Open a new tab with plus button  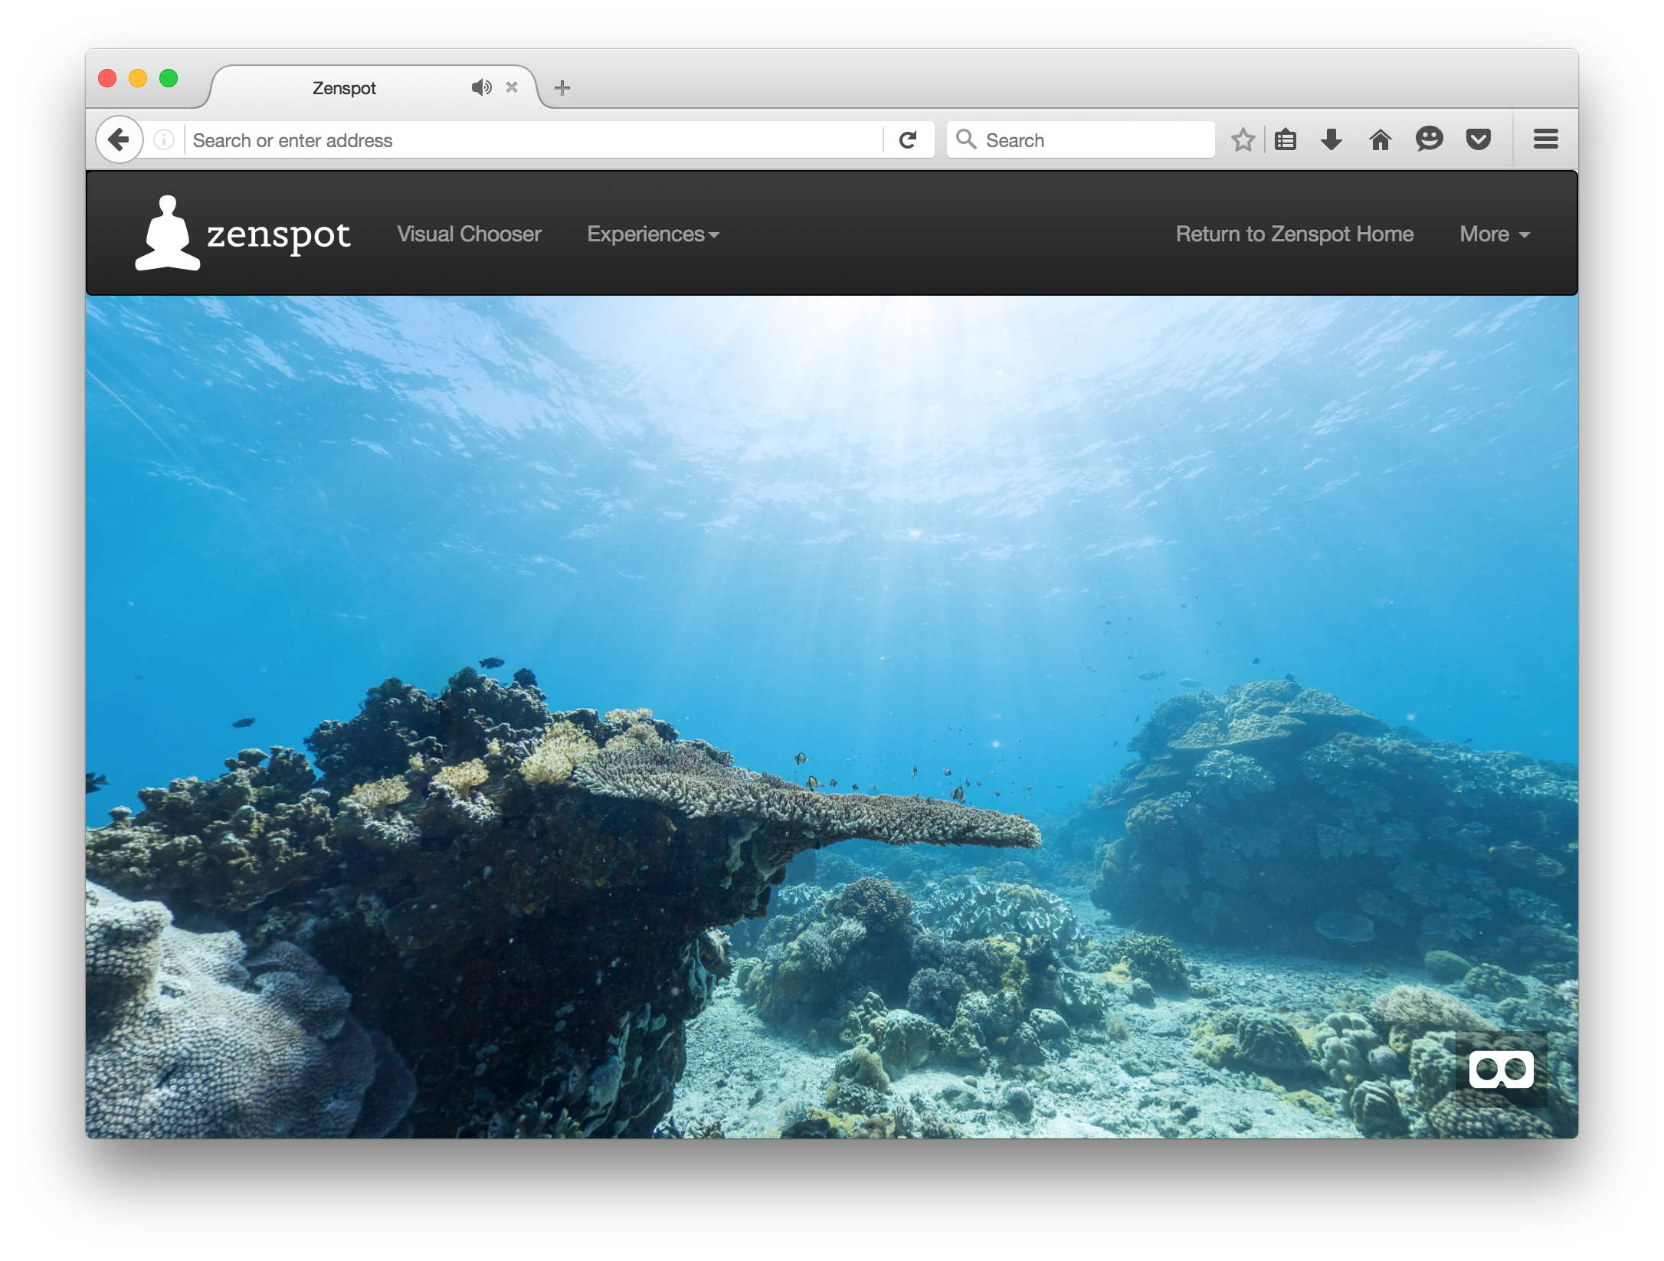pos(562,87)
